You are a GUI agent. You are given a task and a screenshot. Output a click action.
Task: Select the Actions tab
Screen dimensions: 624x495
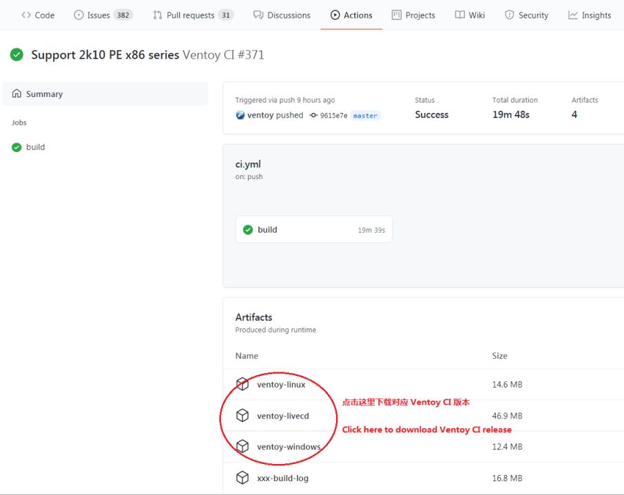[351, 15]
